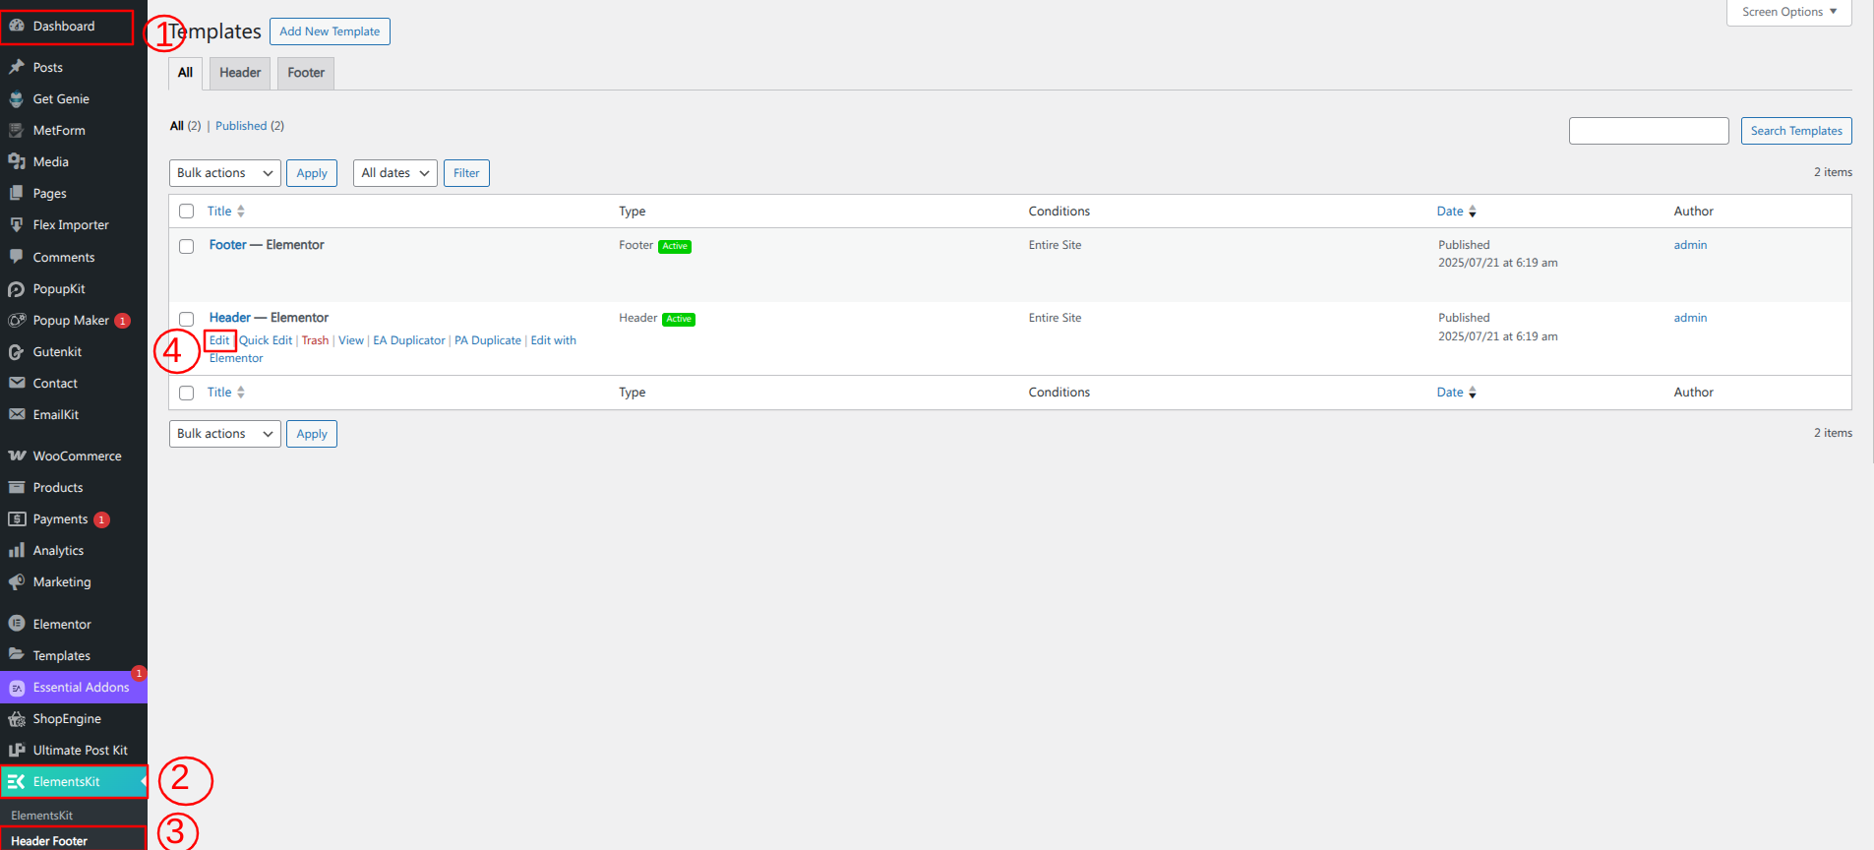Click the Elementor logo icon
Screen dimensions: 1874x850
pos(17,624)
